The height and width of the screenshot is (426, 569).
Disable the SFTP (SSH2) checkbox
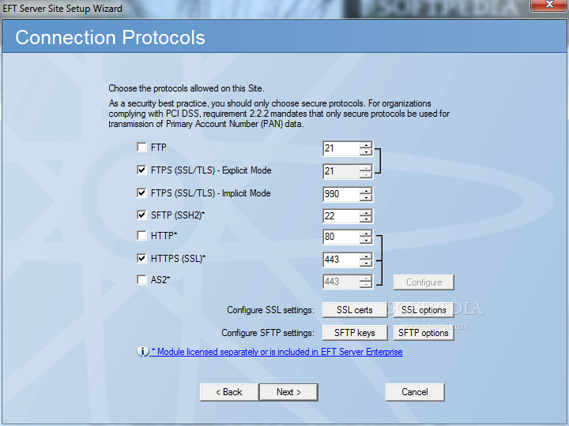point(141,215)
